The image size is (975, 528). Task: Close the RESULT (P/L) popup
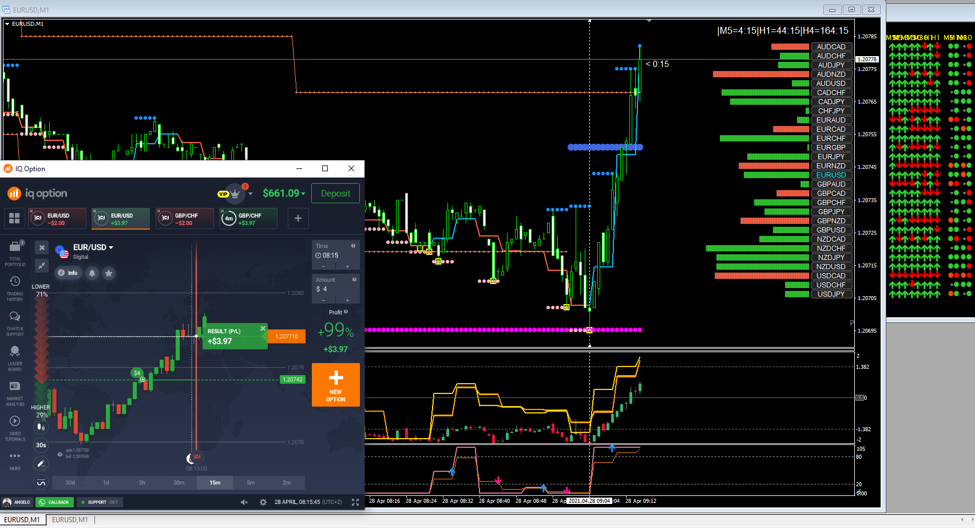[x=263, y=328]
